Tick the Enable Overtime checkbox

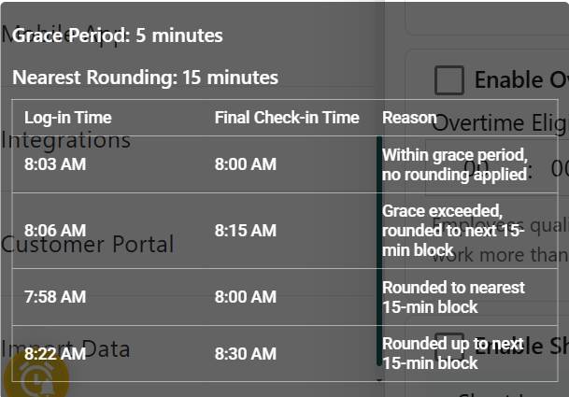[x=449, y=79]
